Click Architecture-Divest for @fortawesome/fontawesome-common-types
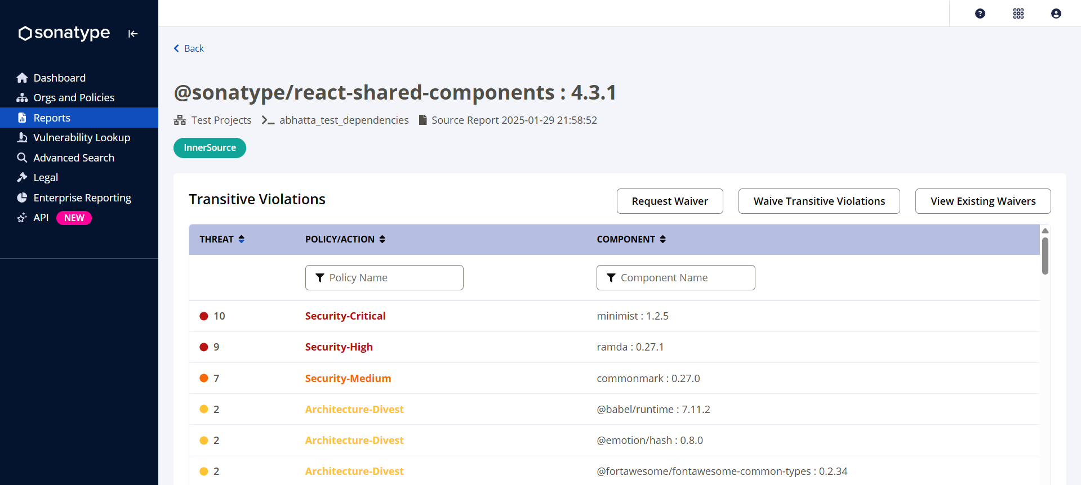1081x485 pixels. (x=354, y=471)
